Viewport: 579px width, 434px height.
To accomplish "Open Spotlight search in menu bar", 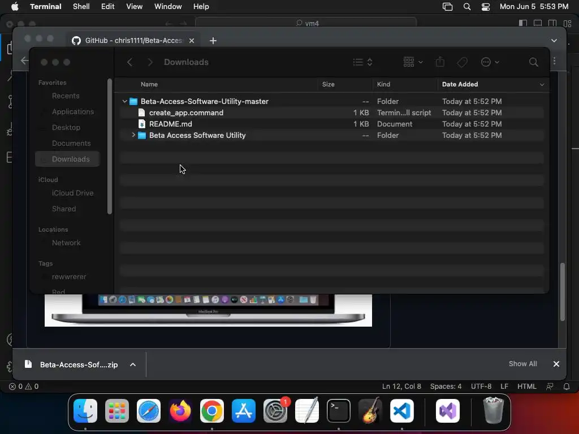I will click(x=466, y=7).
